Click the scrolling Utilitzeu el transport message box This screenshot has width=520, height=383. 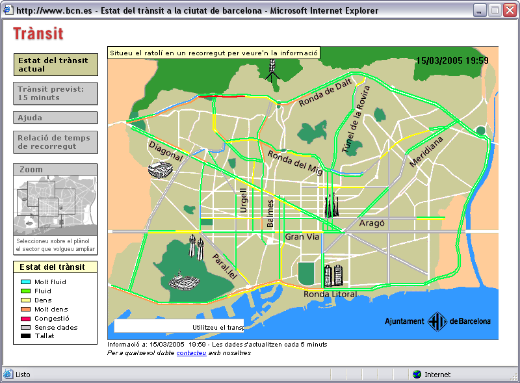(179, 326)
